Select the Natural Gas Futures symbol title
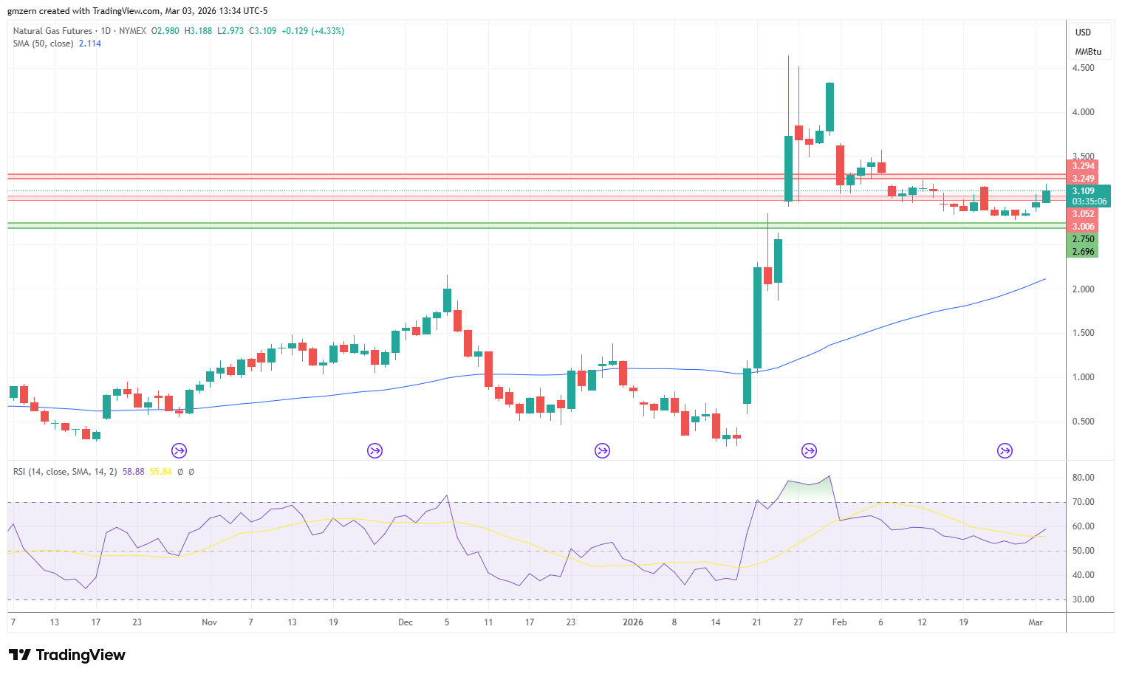The image size is (1122, 677). pyautogui.click(x=52, y=31)
